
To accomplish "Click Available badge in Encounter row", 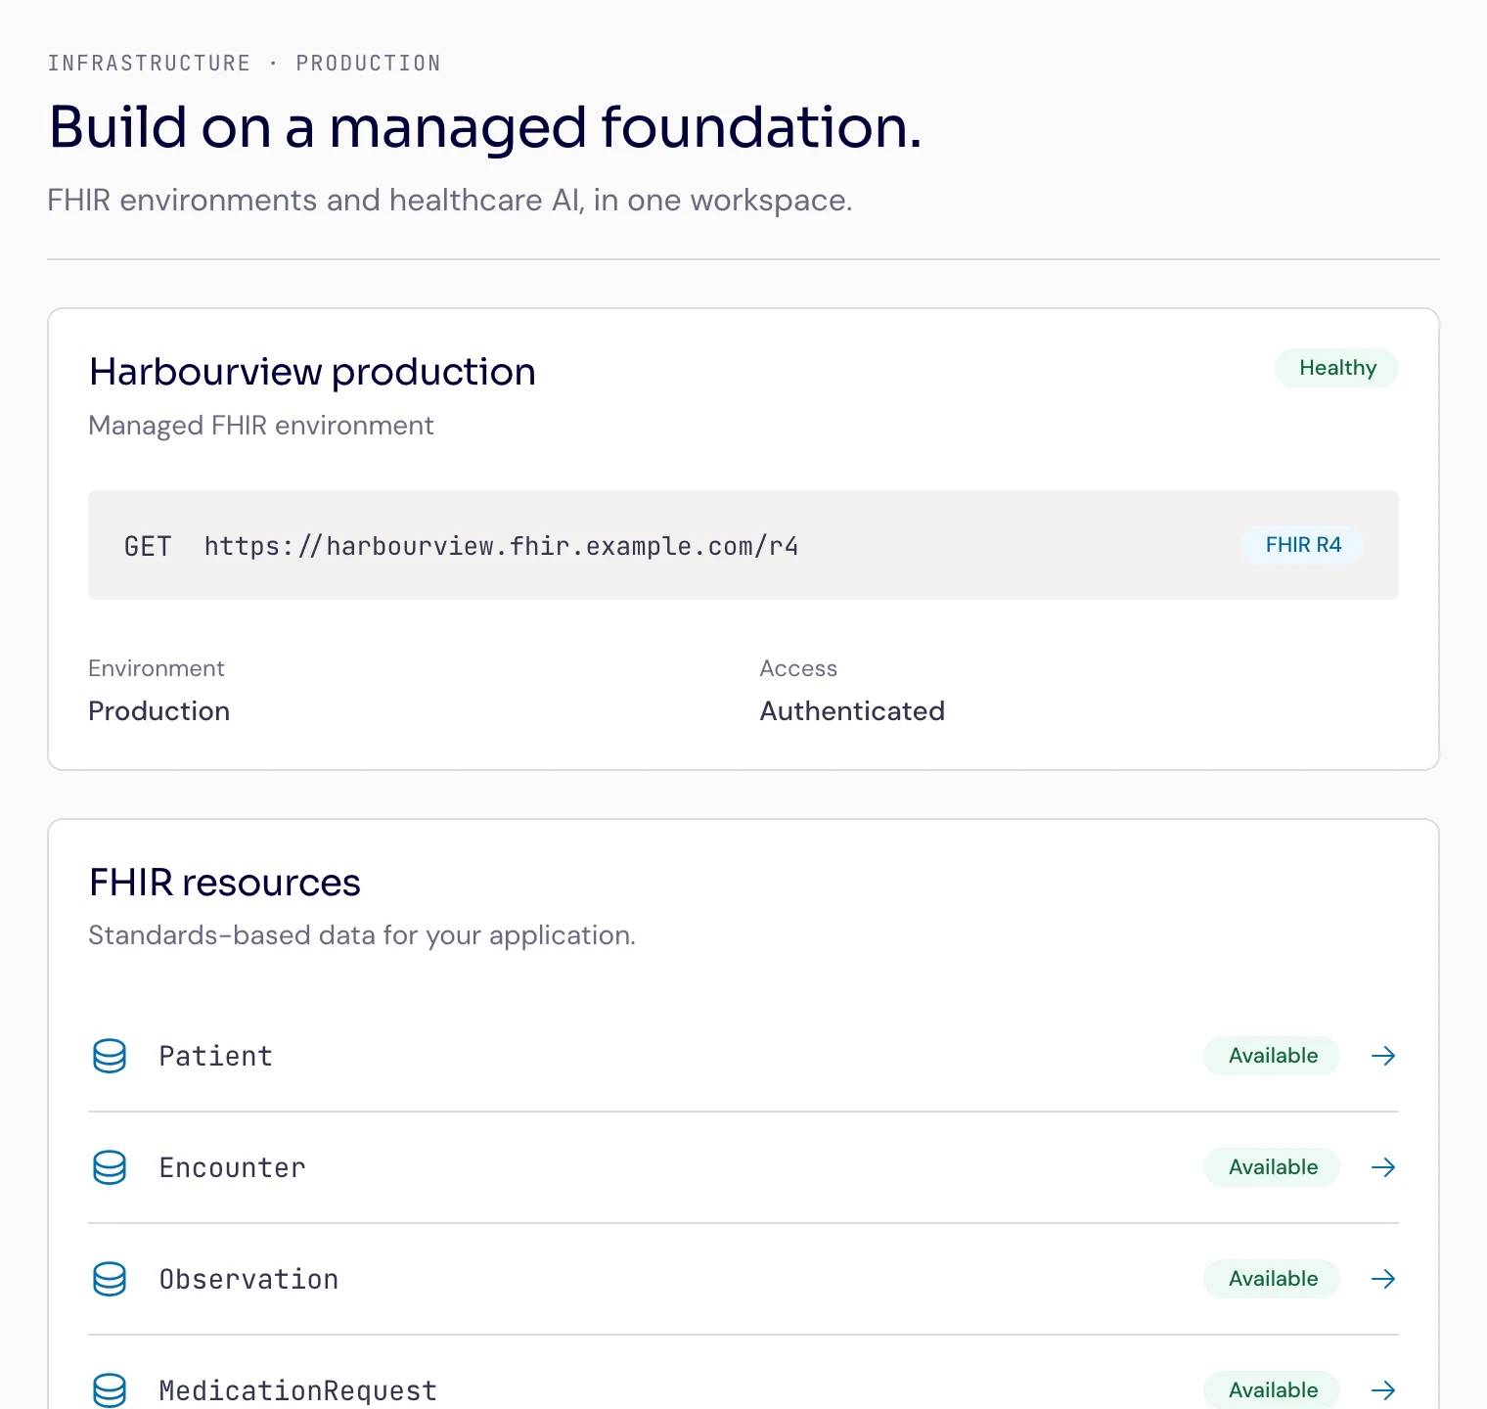I will 1272,1167.
